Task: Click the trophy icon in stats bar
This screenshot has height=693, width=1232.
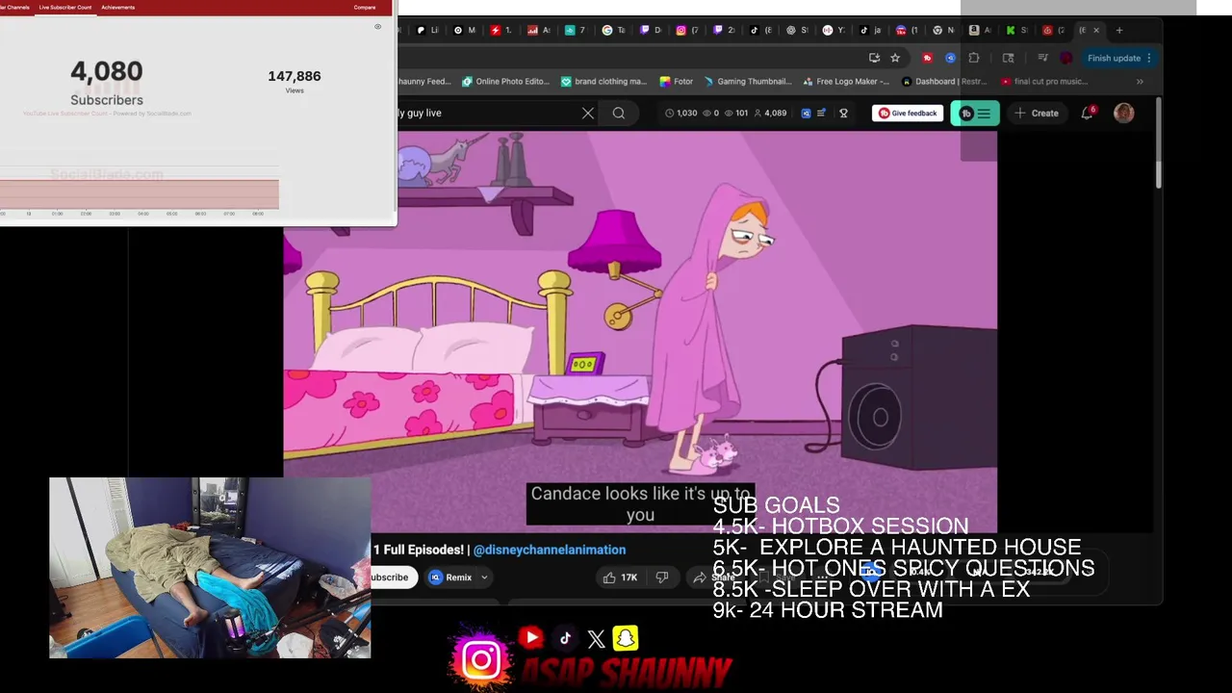Action: 843,113
